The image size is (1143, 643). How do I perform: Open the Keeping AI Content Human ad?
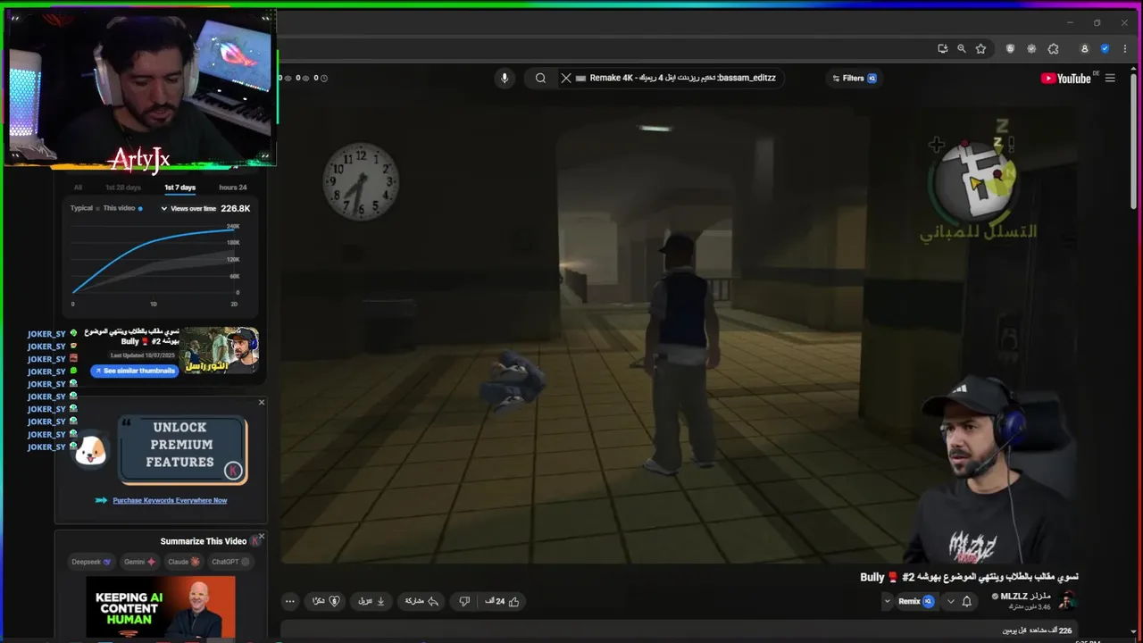(x=161, y=607)
